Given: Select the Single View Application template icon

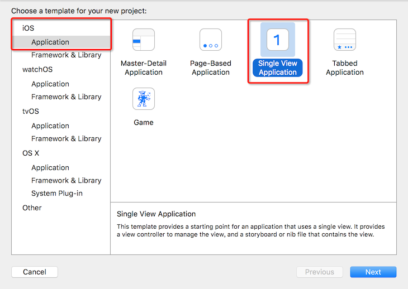Looking at the screenshot, I should tap(278, 40).
